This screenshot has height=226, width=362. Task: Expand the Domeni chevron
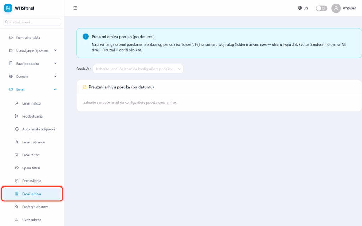(x=55, y=76)
